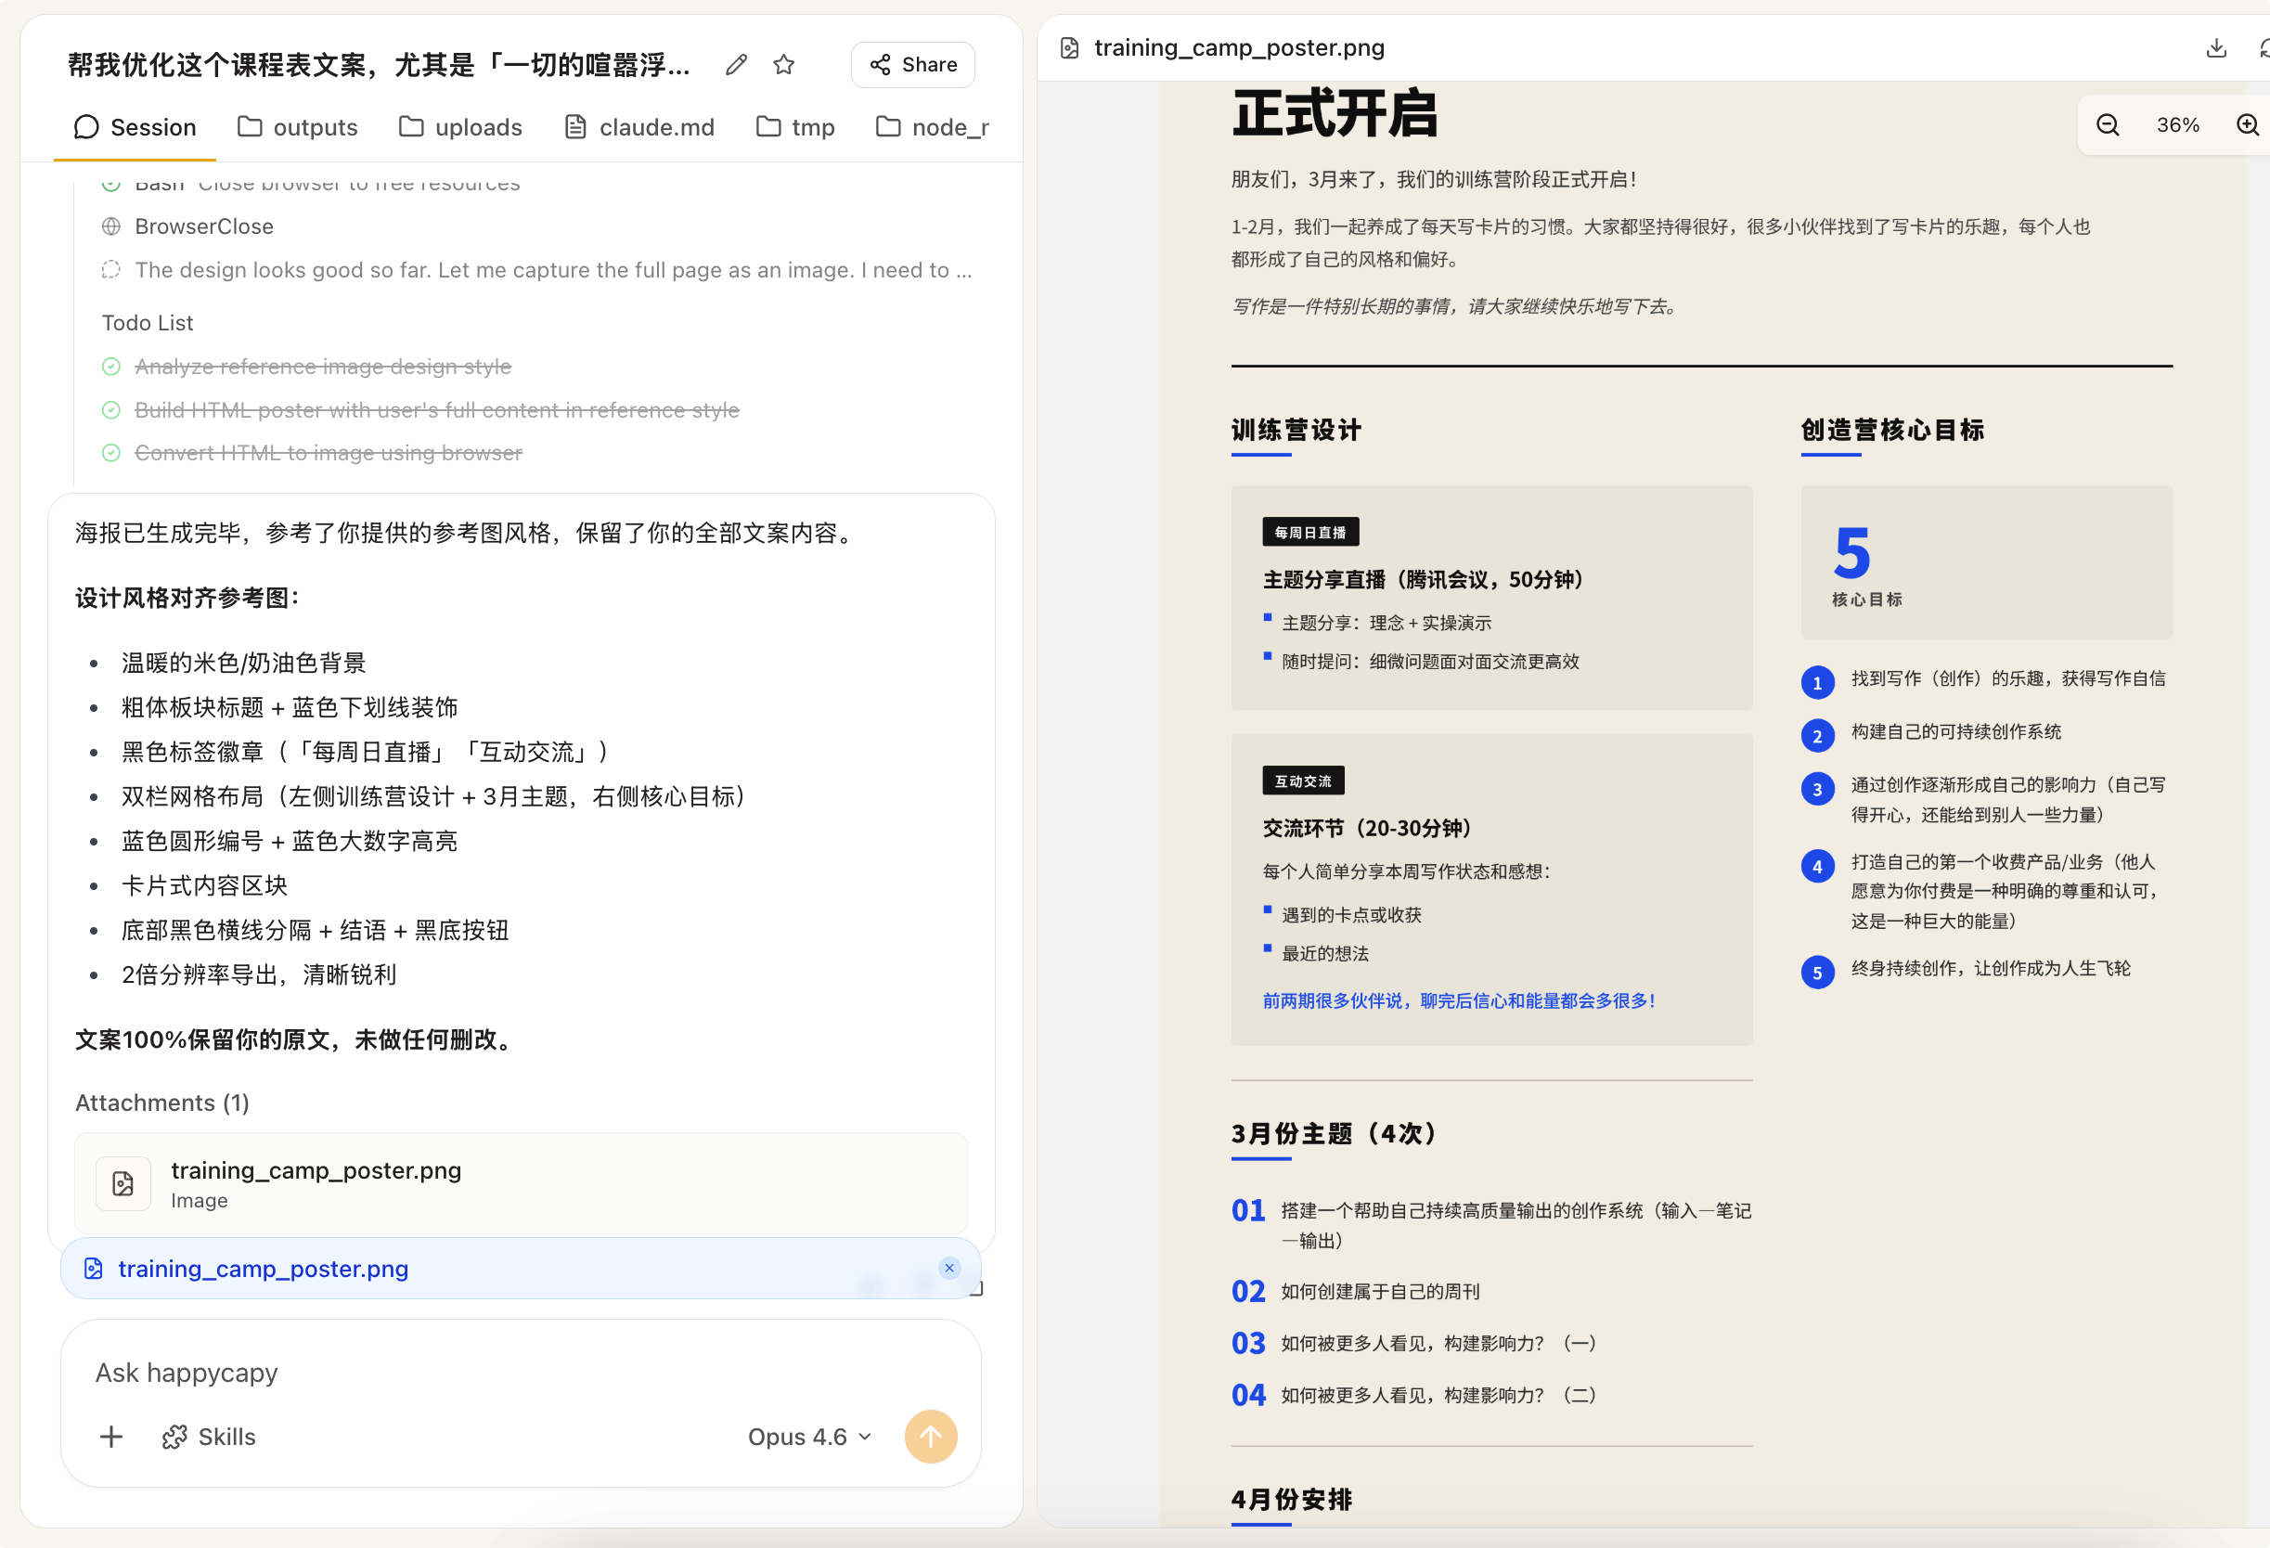Click the Share button
Image resolution: width=2270 pixels, height=1548 pixels.
(x=912, y=64)
